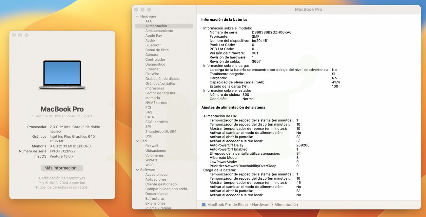Select PCI in the sidebar

coord(148,108)
